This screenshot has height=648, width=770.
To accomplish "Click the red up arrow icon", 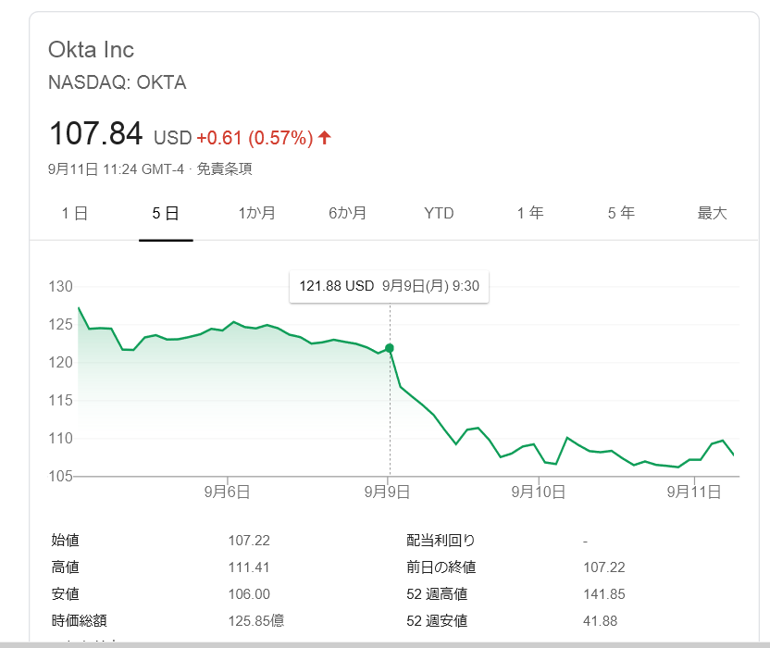I will coord(325,138).
